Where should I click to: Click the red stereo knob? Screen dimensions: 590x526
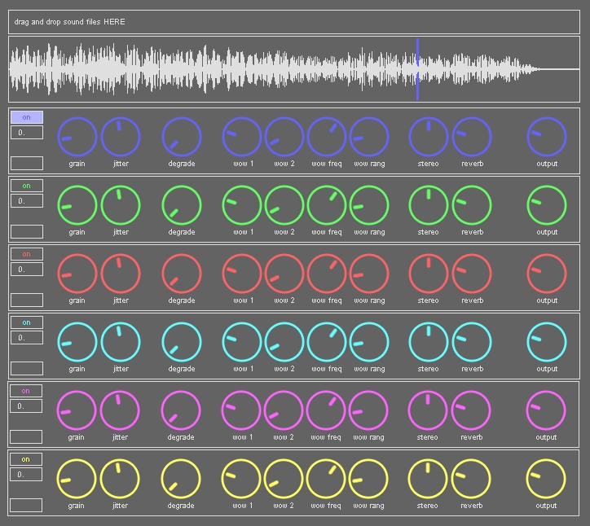(x=428, y=274)
